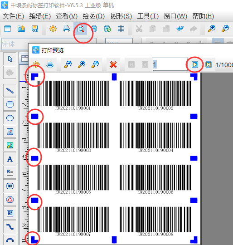Click the print icon in preview toolbar
The width and height of the screenshot is (233, 245).
[x=50, y=64]
